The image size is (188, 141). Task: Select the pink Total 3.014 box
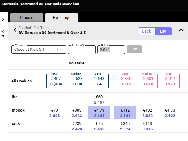pos(170,81)
